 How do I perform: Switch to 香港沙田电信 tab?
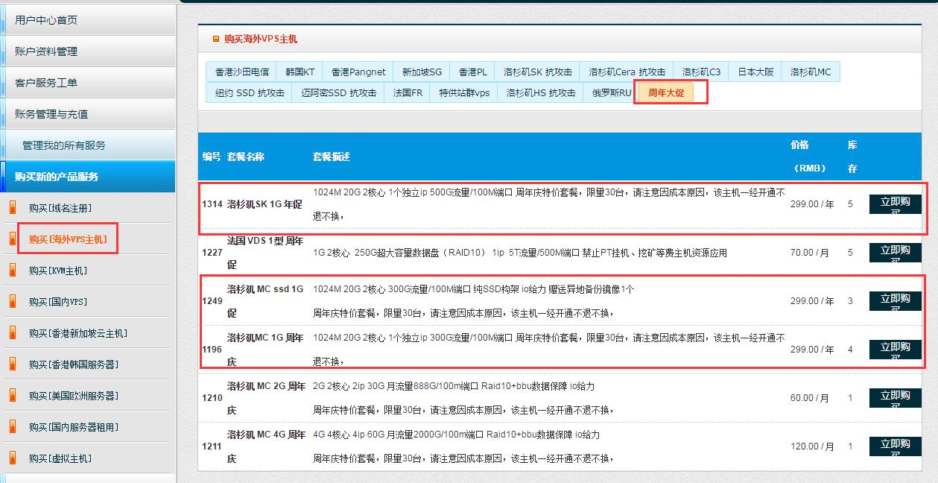[241, 72]
